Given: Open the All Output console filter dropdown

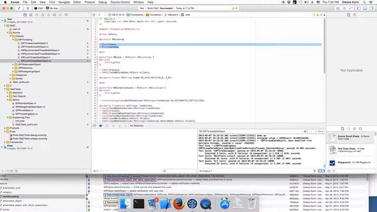Looking at the screenshot, I should [206, 171].
